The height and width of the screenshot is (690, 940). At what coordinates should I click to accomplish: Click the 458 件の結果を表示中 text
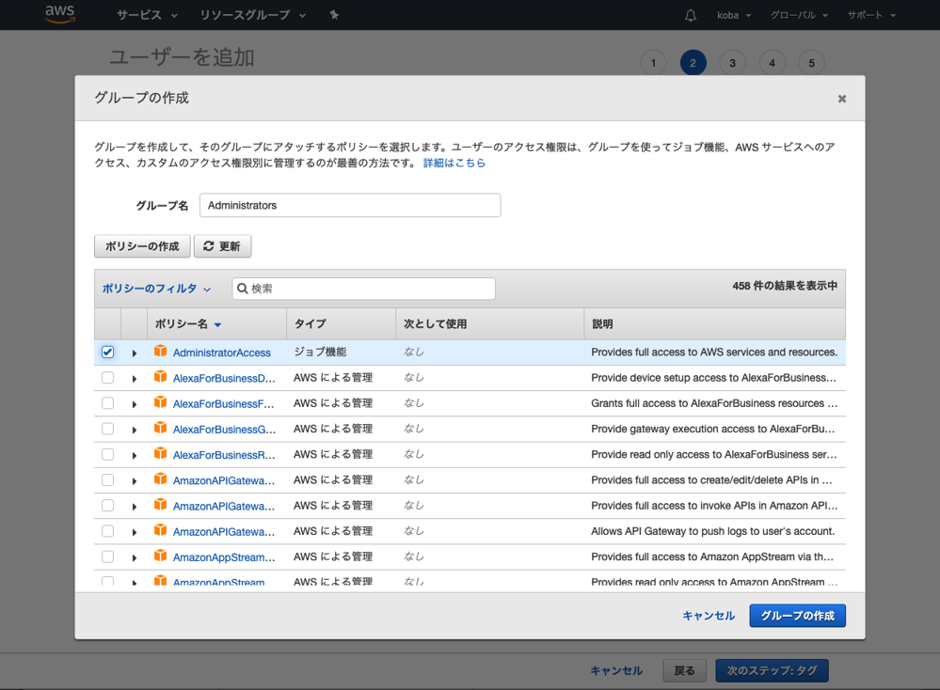[x=785, y=286]
